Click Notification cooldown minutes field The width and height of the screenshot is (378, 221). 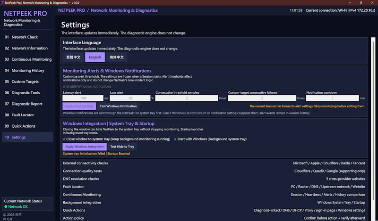click(332, 98)
